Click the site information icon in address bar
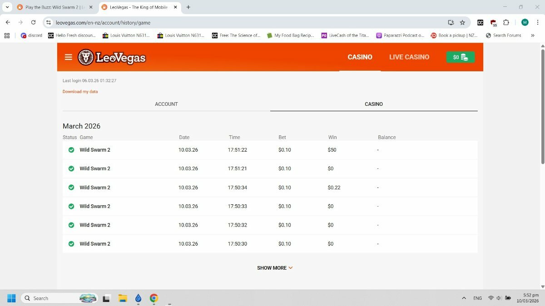This screenshot has height=306, width=545. (x=49, y=22)
